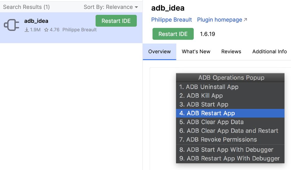Select ADB Revoke Permissions option
291x170 pixels.
[x=218, y=140]
